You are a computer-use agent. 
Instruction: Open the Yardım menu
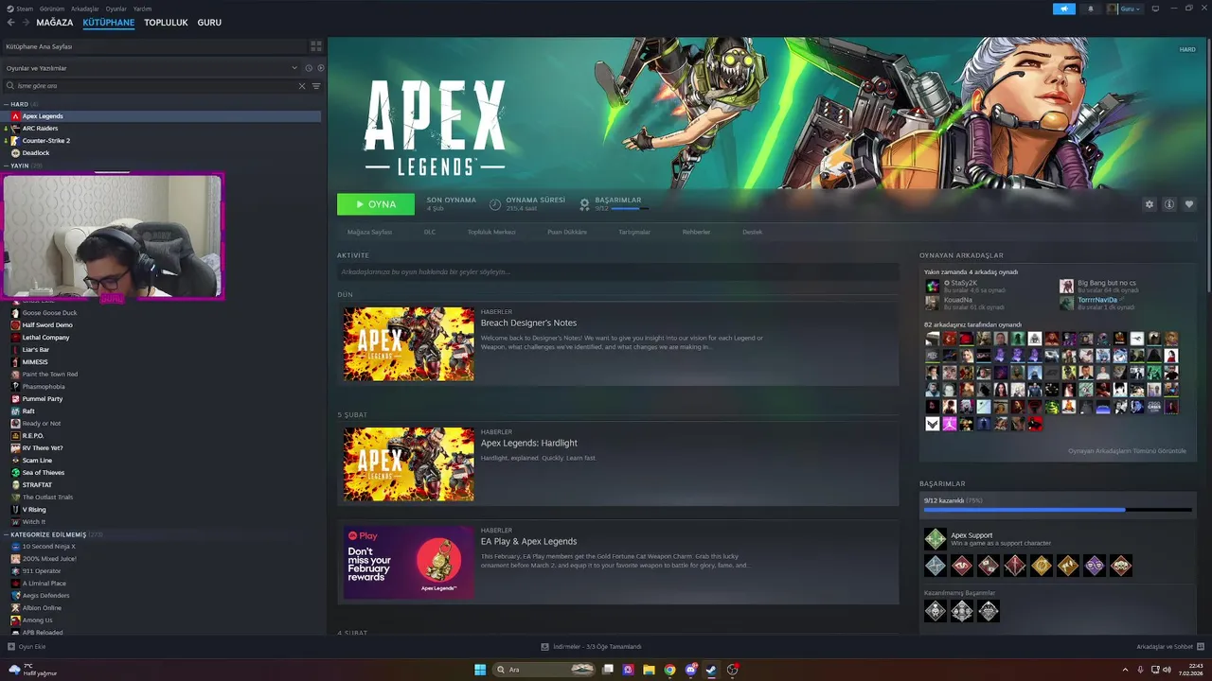click(142, 9)
